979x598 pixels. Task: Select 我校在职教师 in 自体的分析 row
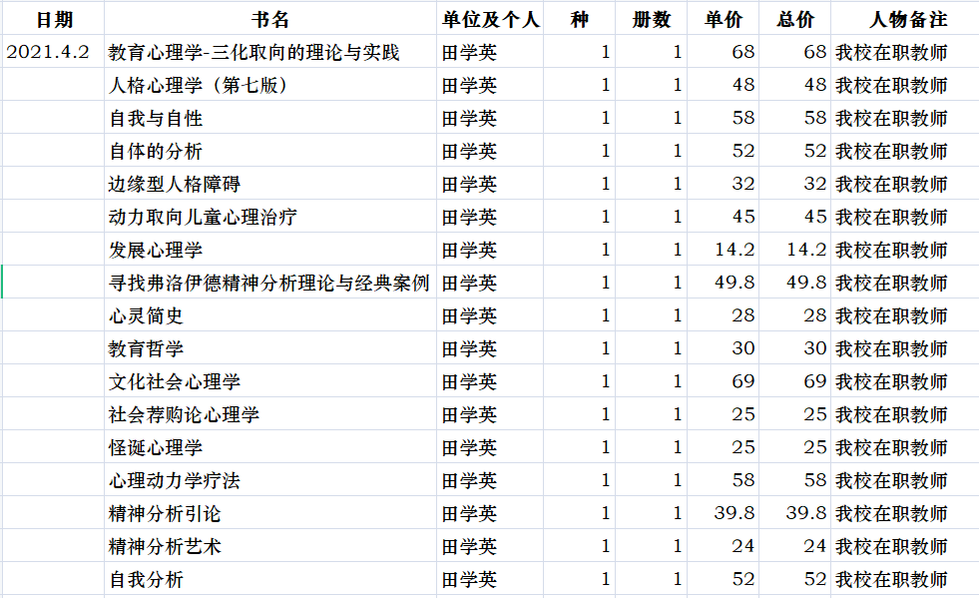[x=905, y=151]
